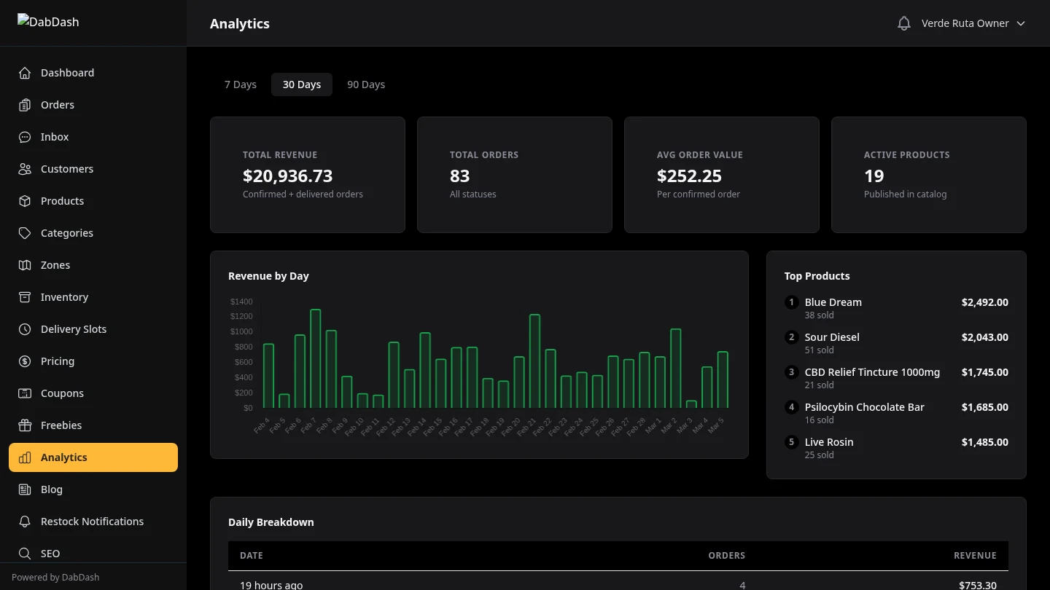The image size is (1050, 590).
Task: Open Zones using its map icon
Action: [24, 264]
